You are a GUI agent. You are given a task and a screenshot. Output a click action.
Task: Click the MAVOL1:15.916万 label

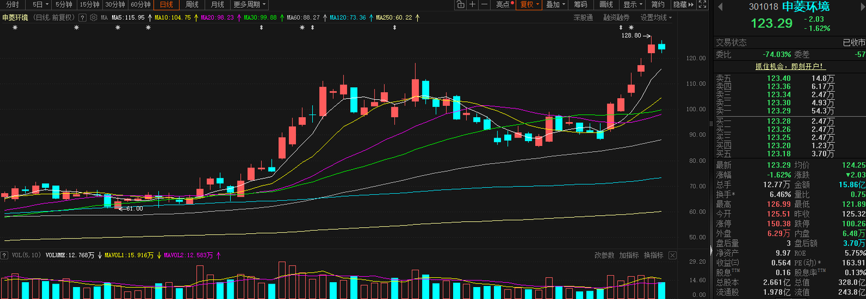point(129,255)
